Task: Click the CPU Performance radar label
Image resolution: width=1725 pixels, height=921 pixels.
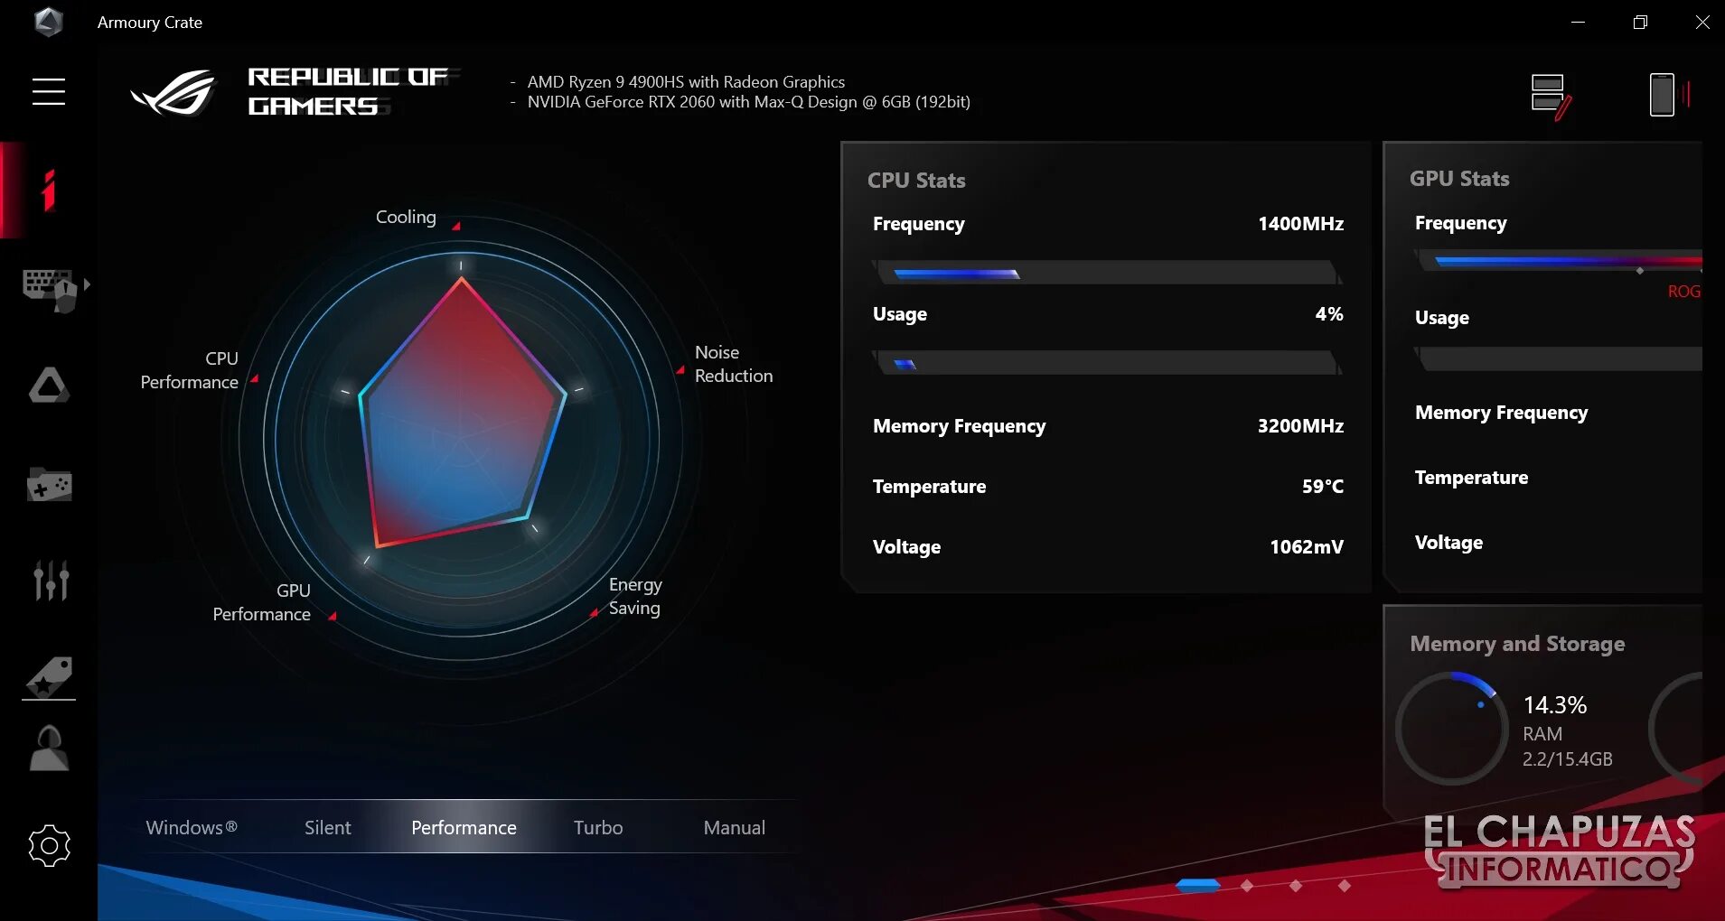Action: [190, 370]
